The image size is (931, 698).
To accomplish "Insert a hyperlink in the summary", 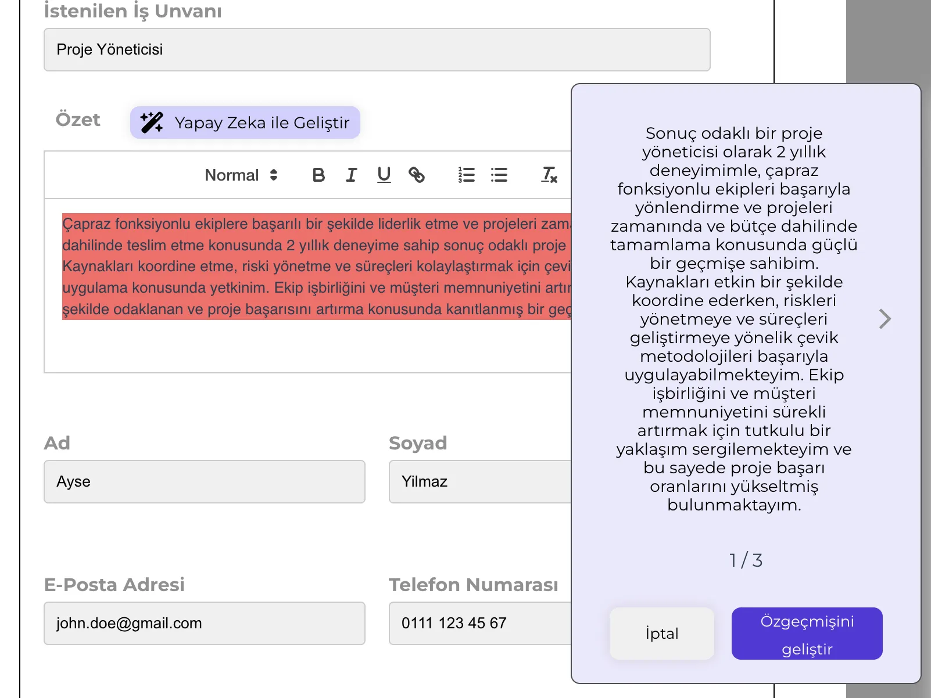I will coord(417,175).
